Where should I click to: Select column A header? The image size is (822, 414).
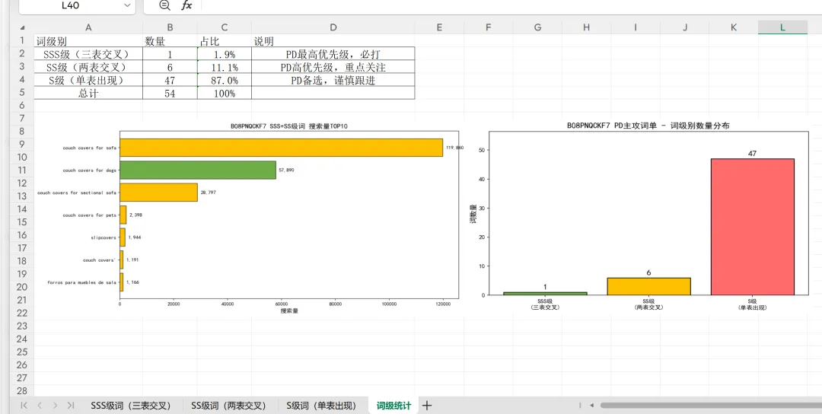tap(88, 27)
